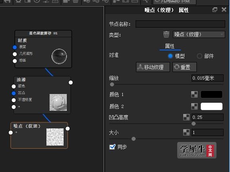Toggle the 同步 checkbox
Viewport: 230px width, 172px height.
(x=112, y=147)
